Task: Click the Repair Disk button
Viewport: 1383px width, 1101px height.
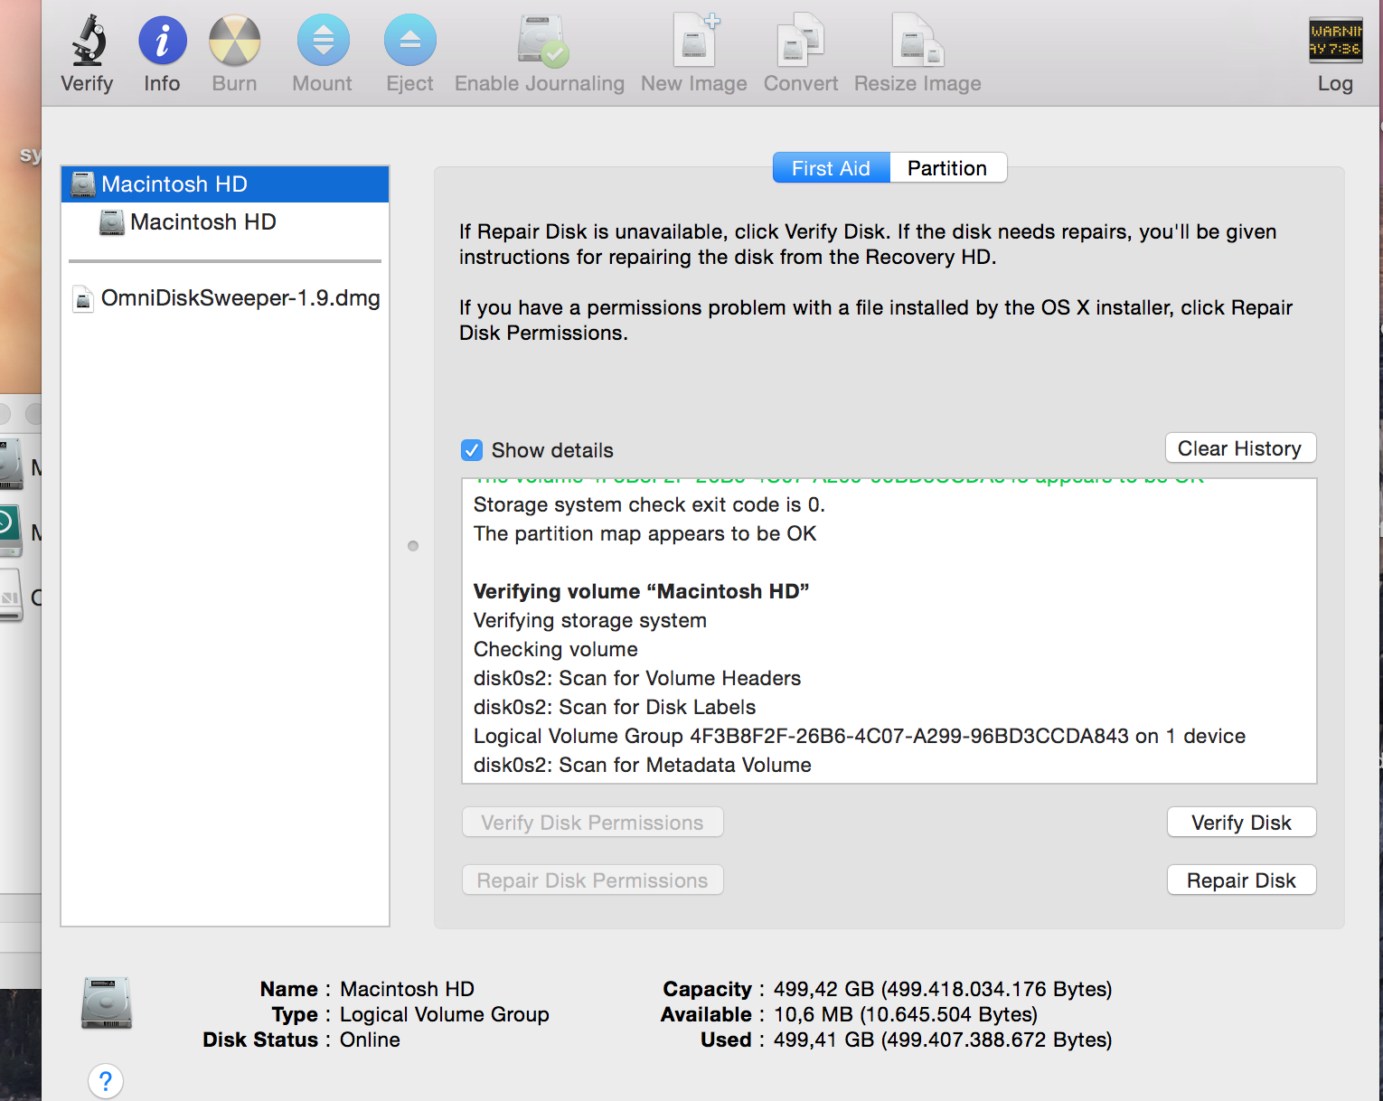Action: click(x=1242, y=880)
